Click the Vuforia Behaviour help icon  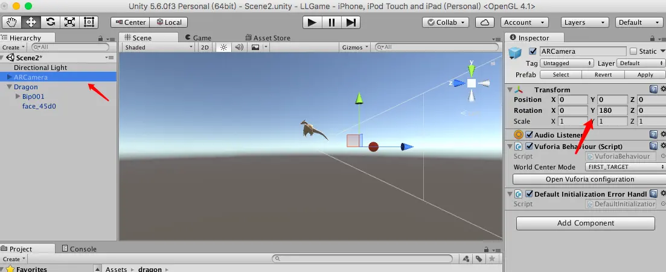(654, 146)
